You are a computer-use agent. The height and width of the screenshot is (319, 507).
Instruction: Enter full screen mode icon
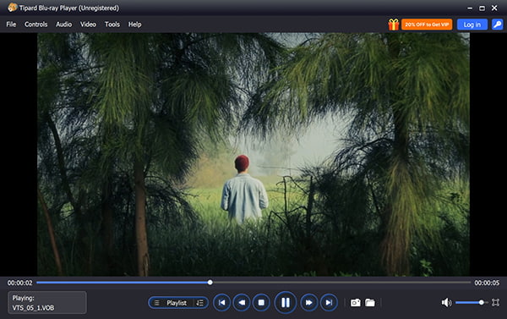point(495,302)
